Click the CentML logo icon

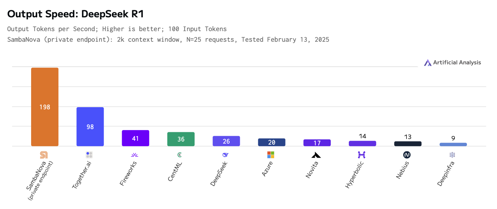tap(180, 155)
